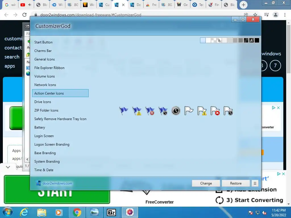The width and height of the screenshot is (291, 218).
Task: Open ZIP Folder Icons category
Action: point(60,110)
